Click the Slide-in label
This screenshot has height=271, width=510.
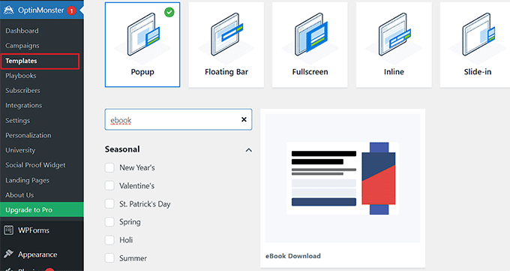[x=478, y=71]
